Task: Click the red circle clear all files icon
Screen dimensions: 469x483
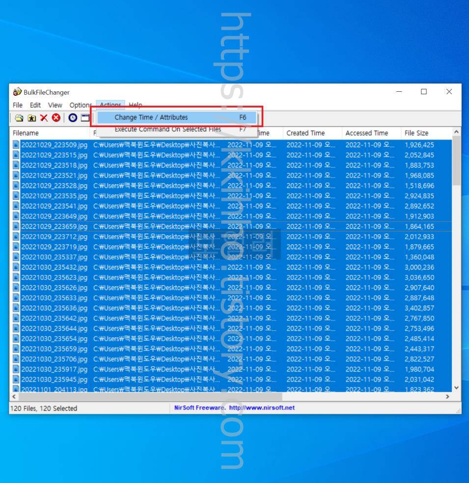Action: (x=56, y=117)
